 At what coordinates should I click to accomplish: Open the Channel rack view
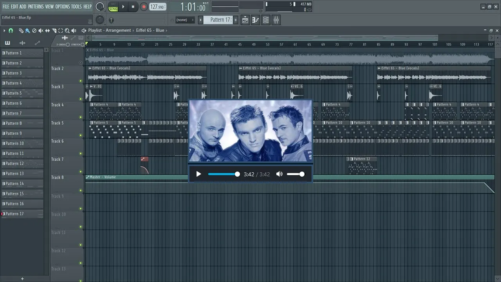point(266,20)
